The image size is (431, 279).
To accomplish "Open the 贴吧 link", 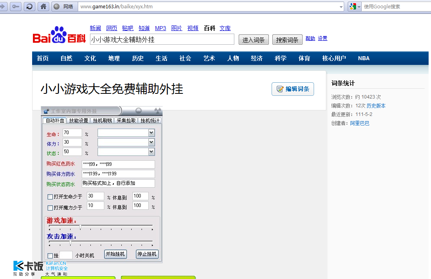I will coord(128,28).
